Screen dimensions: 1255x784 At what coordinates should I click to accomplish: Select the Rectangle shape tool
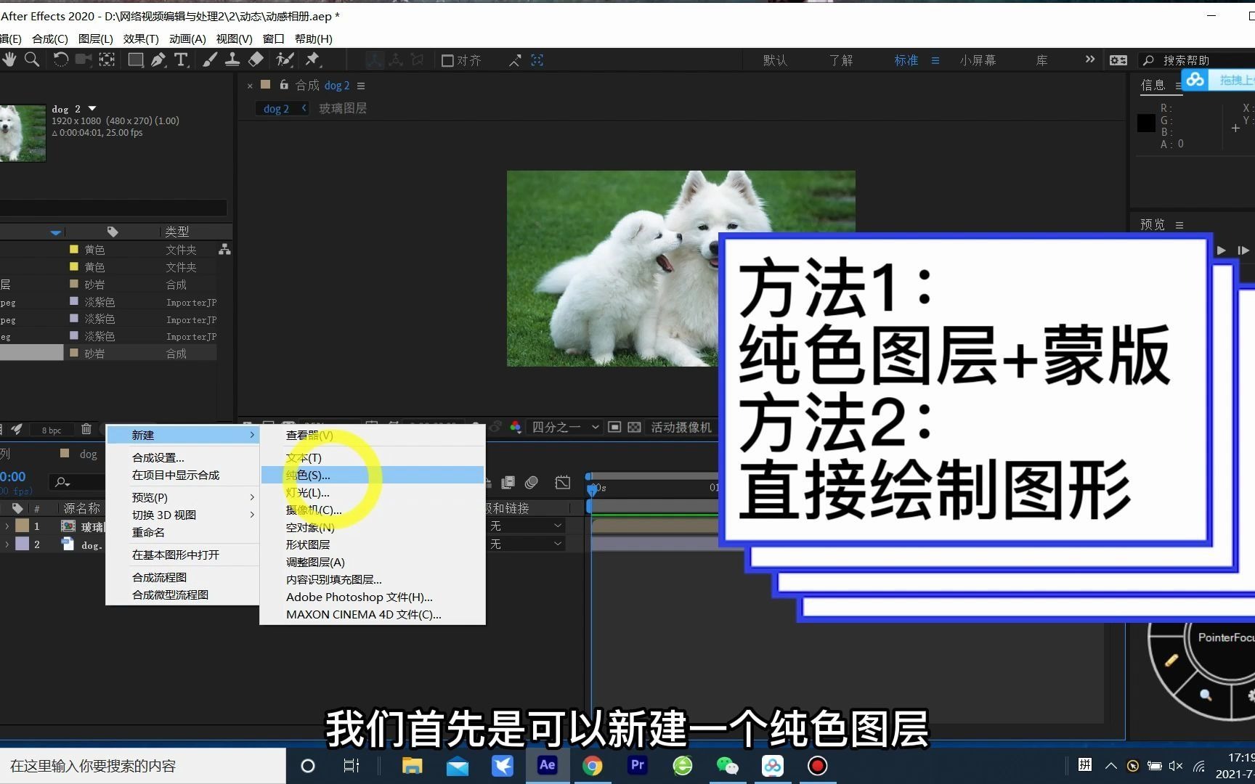(x=135, y=60)
